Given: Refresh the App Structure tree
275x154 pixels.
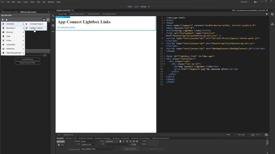Looking at the screenshot, I should pos(48,20).
